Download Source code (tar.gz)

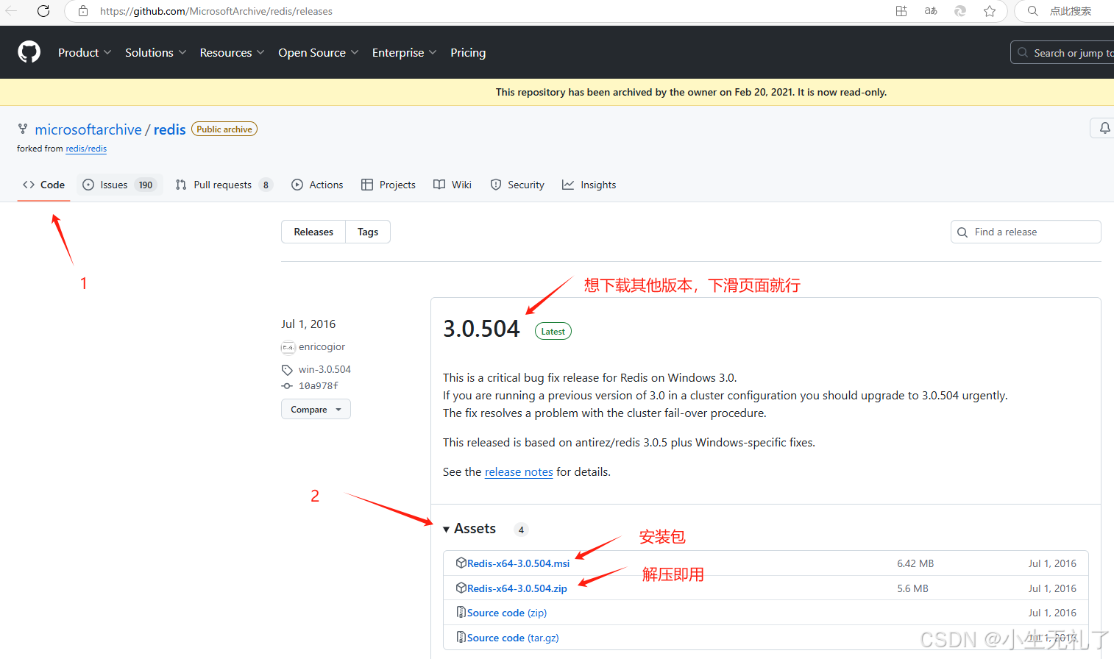[x=513, y=638]
